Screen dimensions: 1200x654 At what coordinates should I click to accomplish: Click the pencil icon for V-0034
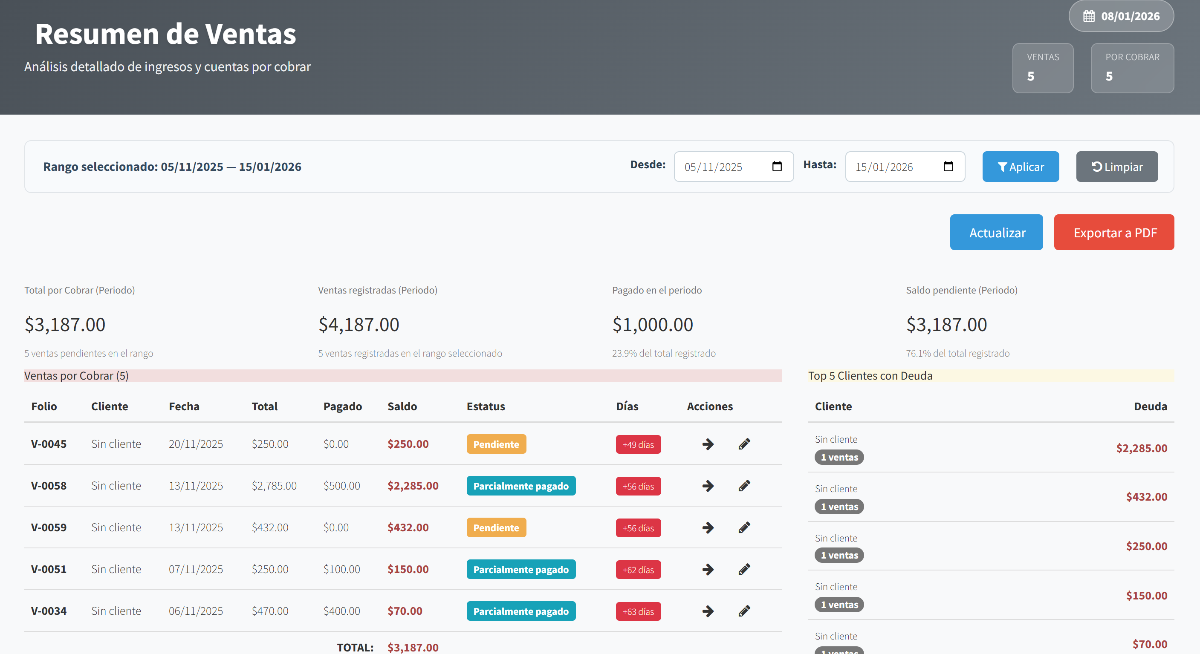744,611
